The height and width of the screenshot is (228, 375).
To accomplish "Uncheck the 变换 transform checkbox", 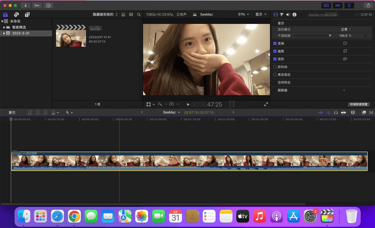I will point(275,43).
